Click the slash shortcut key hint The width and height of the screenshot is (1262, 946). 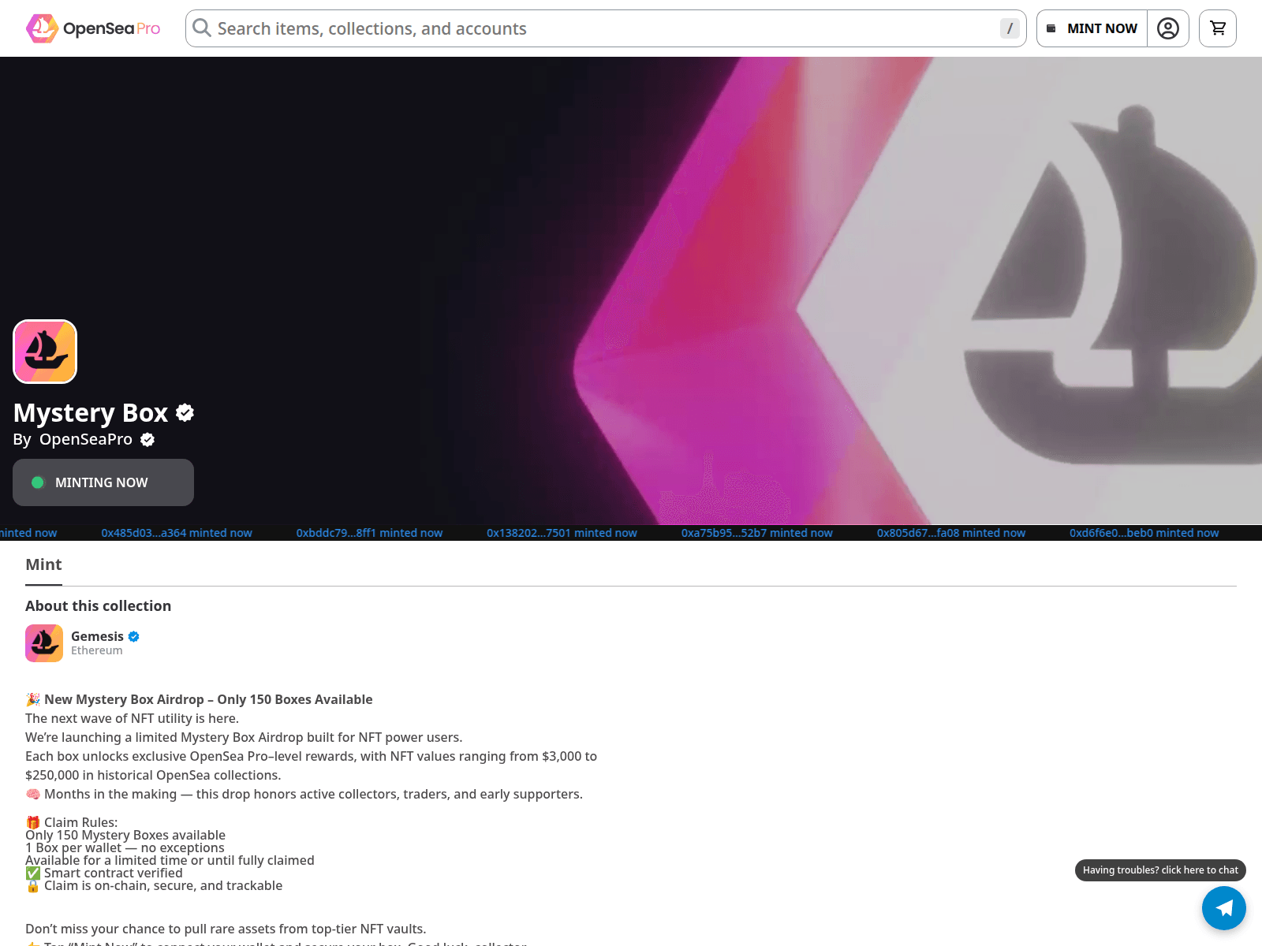tap(1010, 28)
